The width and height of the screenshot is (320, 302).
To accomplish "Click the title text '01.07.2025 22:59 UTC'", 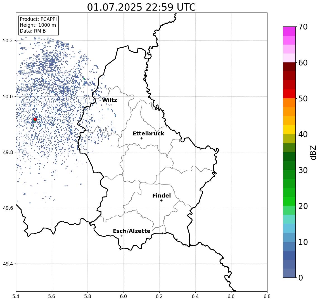I will click(x=141, y=7).
